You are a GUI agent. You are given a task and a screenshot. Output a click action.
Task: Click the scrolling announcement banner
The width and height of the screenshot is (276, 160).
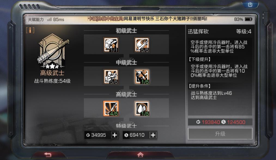147,19
